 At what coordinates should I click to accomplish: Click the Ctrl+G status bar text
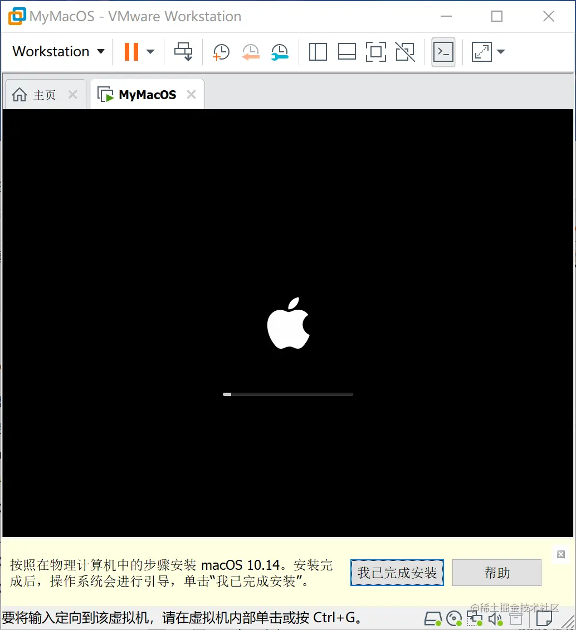[182, 618]
